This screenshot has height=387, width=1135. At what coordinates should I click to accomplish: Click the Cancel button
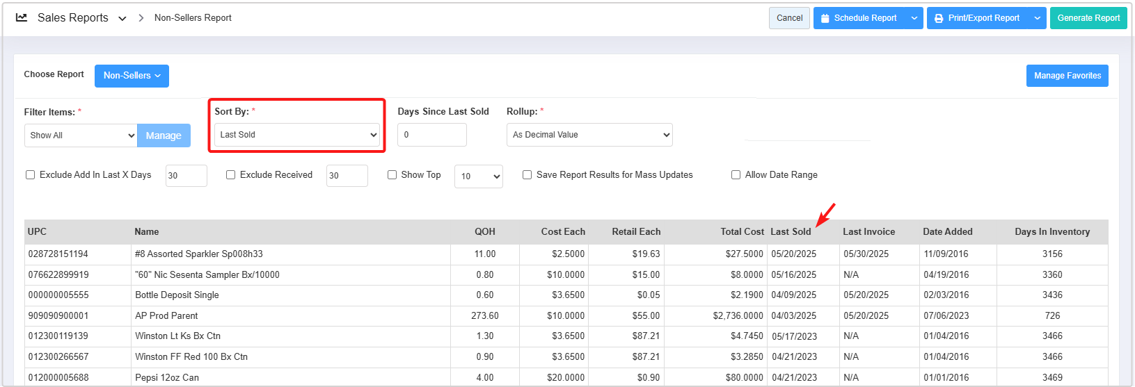789,18
